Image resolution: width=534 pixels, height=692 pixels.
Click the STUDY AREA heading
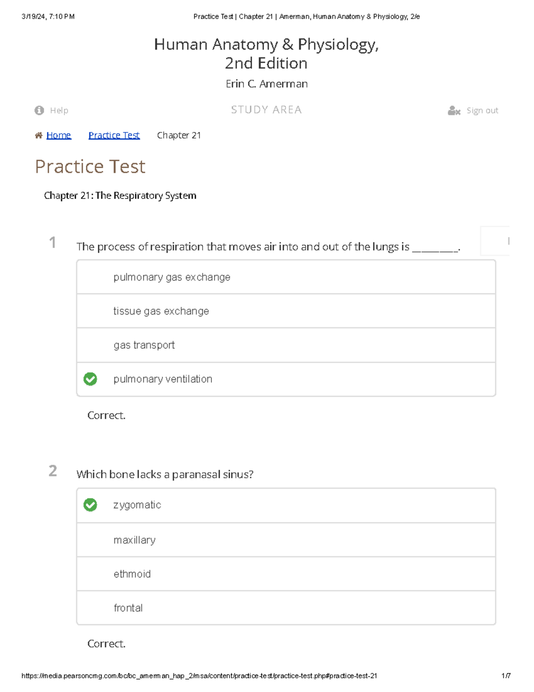(266, 110)
